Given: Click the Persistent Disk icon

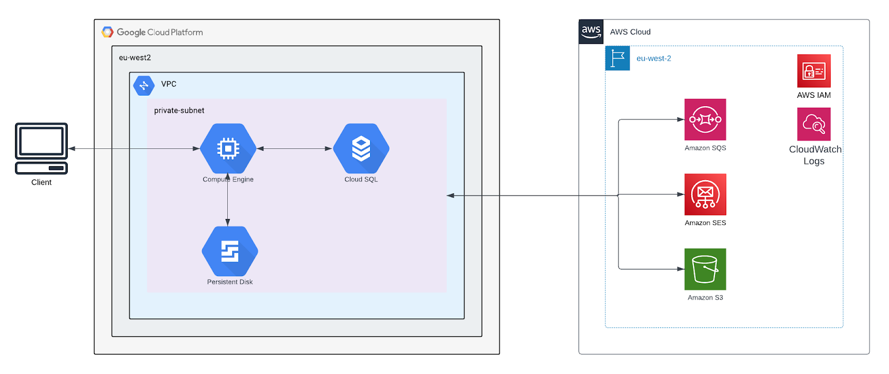Looking at the screenshot, I should pos(229,251).
